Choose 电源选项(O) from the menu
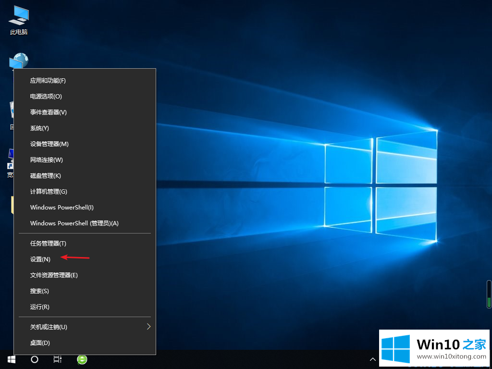Screen dimensions: 492x369 (x=85, y=96)
